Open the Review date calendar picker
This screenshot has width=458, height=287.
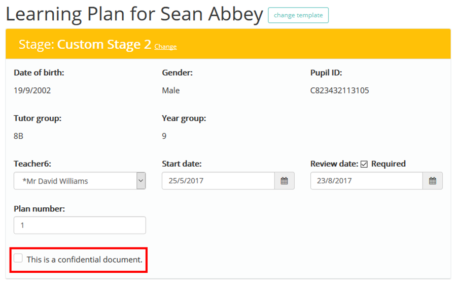point(433,181)
